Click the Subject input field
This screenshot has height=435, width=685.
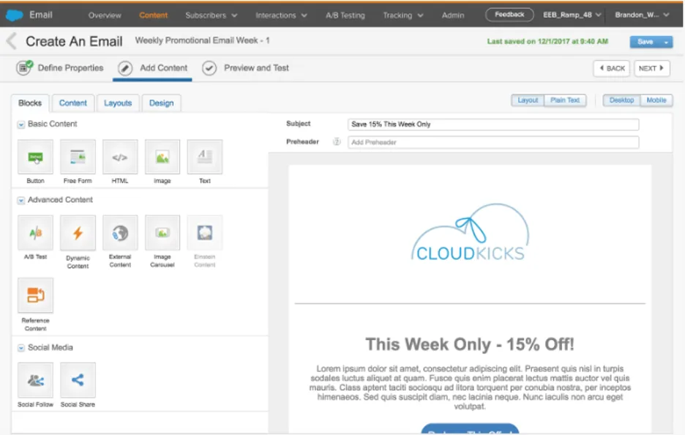point(493,124)
